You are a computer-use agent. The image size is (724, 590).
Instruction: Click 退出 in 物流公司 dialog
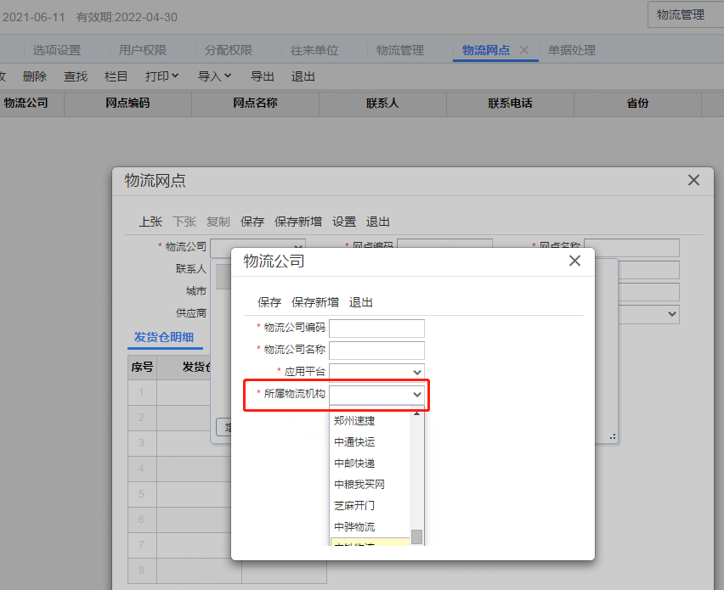coord(360,302)
